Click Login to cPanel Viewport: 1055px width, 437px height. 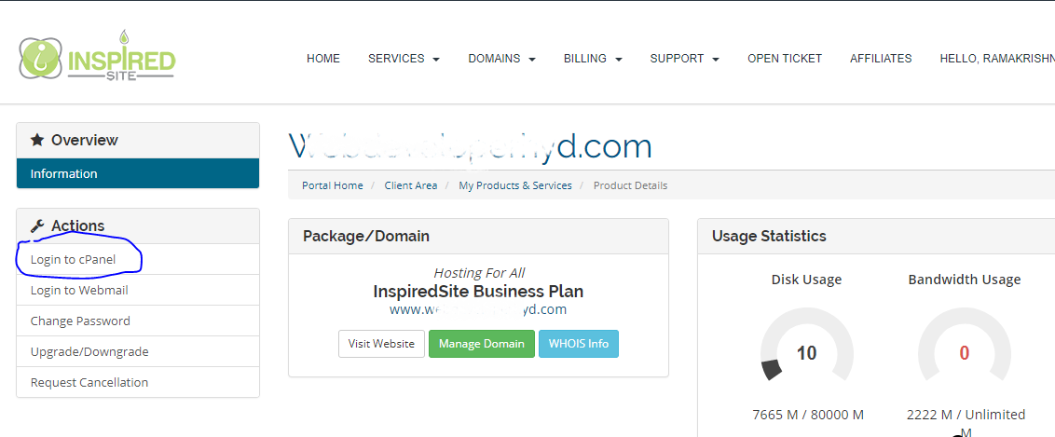tap(138, 260)
